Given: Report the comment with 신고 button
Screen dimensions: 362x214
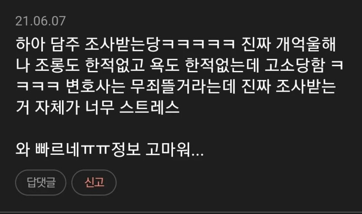Looking at the screenshot, I should (x=94, y=182).
